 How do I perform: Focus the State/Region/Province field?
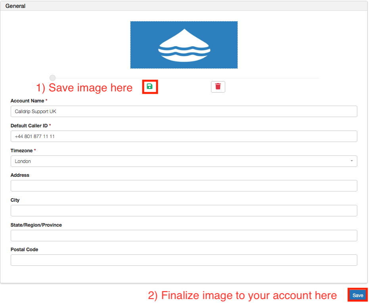(184, 236)
